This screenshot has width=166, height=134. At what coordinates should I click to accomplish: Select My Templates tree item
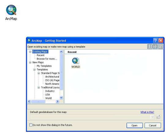pyautogui.click(x=44, y=66)
